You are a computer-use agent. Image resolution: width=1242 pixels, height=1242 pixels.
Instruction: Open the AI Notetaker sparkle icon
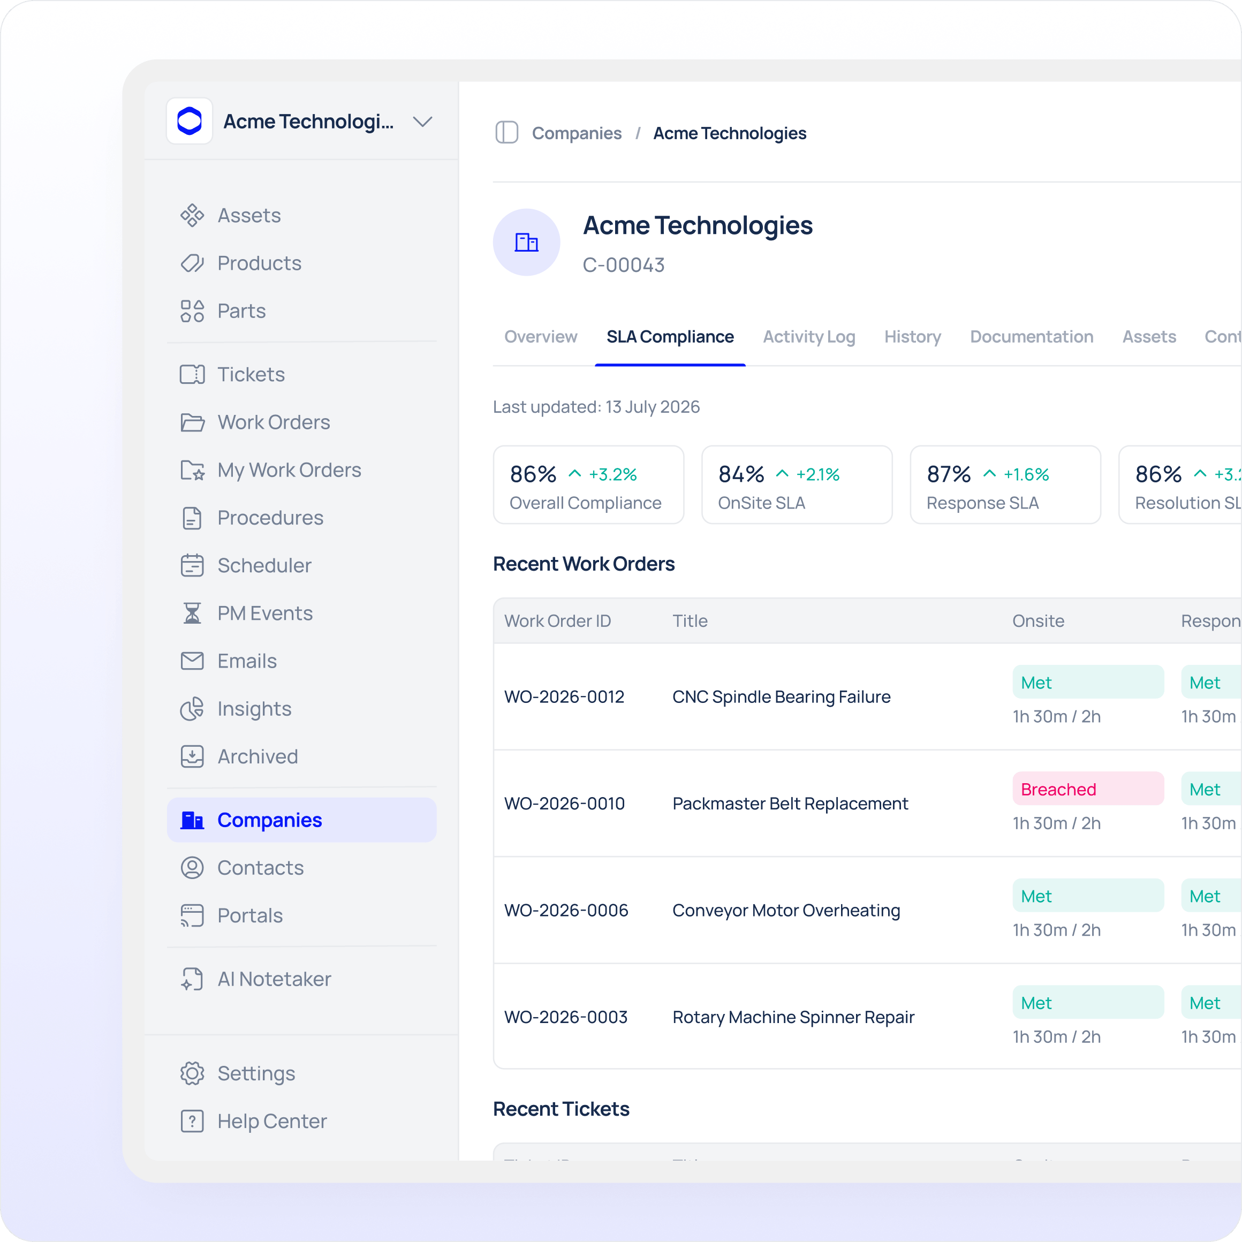tap(192, 979)
